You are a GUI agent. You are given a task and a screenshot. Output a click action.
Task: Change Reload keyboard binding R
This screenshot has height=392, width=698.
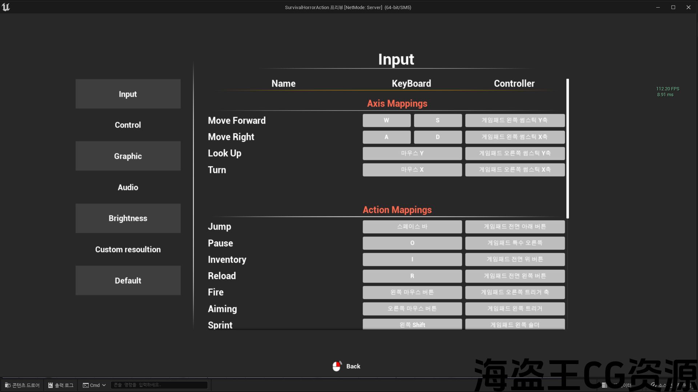point(412,276)
